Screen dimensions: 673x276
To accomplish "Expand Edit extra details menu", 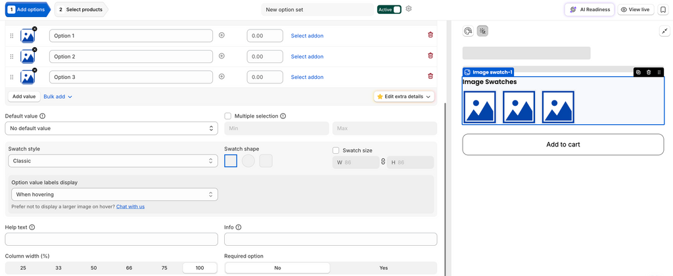I will tap(404, 97).
